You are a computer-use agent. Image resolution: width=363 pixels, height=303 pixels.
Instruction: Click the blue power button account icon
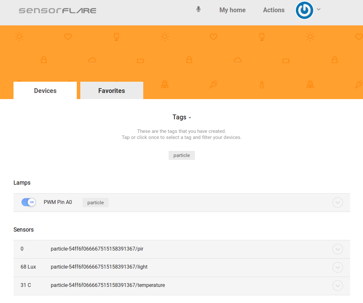coord(304,10)
